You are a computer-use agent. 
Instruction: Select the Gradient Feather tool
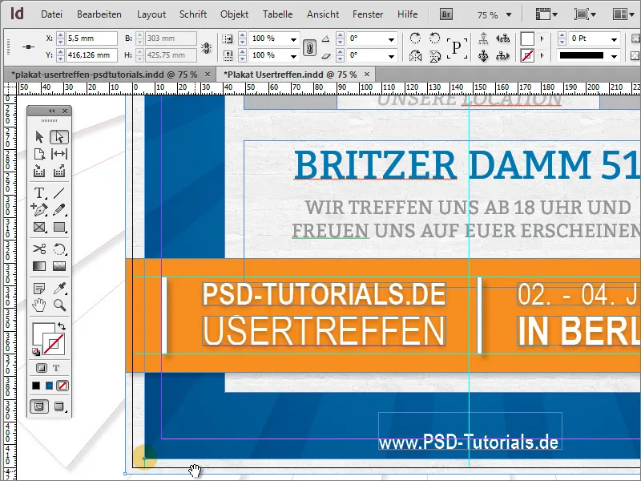(x=59, y=266)
